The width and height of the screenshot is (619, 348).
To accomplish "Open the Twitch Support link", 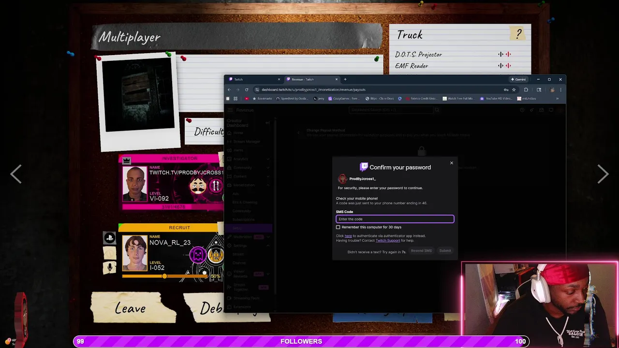I will coord(388,240).
